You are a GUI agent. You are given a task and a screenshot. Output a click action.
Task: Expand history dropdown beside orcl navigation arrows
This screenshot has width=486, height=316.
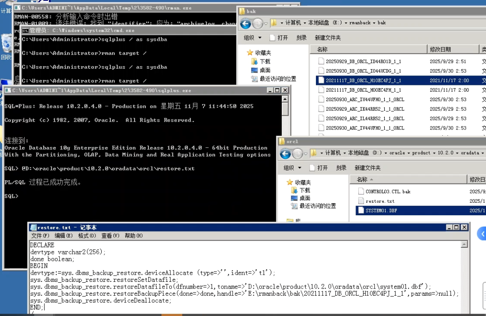click(305, 154)
